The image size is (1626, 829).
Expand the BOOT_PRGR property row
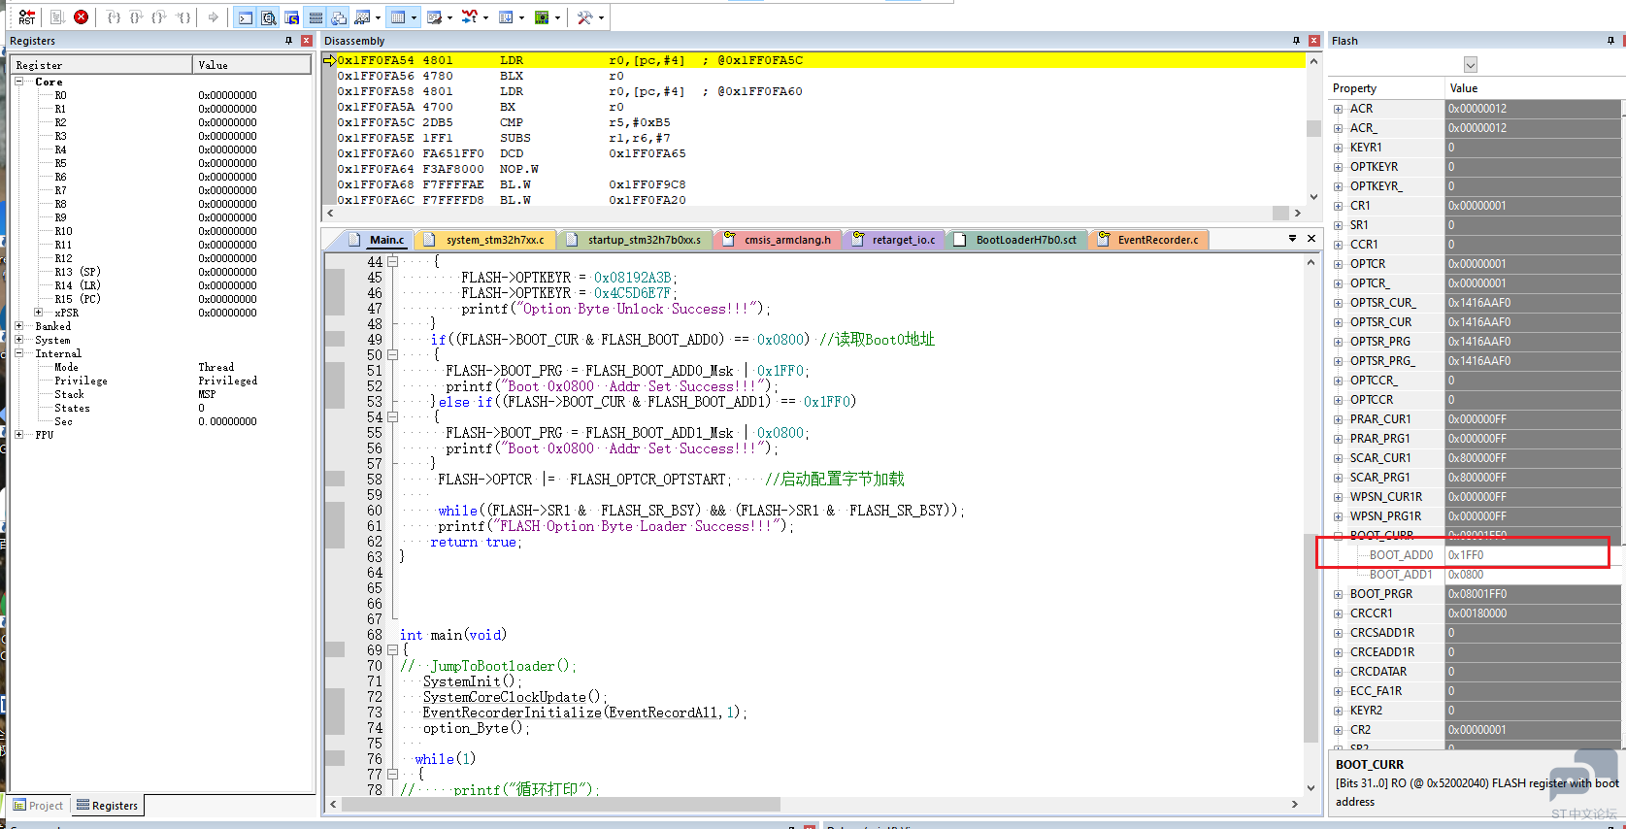1339,594
